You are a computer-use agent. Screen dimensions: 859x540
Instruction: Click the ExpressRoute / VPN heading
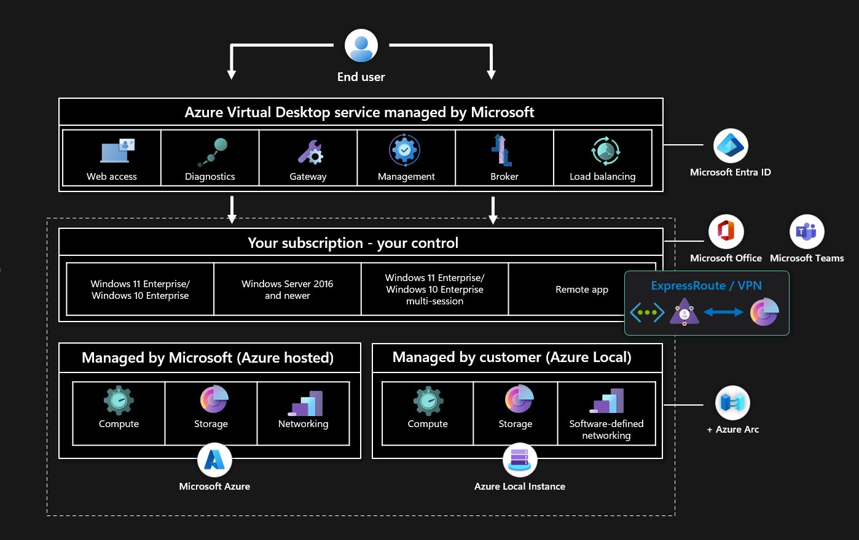point(707,285)
